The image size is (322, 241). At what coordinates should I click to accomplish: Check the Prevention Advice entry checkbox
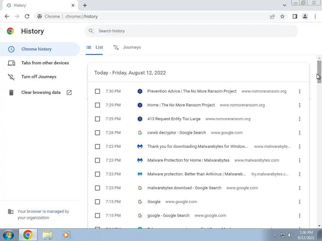97,91
